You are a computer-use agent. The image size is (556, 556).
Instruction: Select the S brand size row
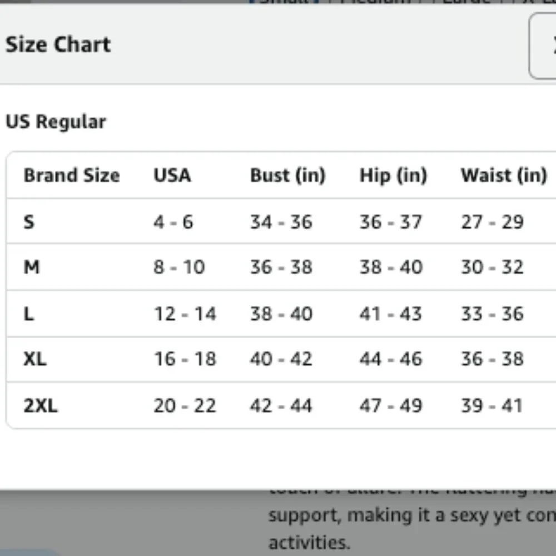(281, 222)
